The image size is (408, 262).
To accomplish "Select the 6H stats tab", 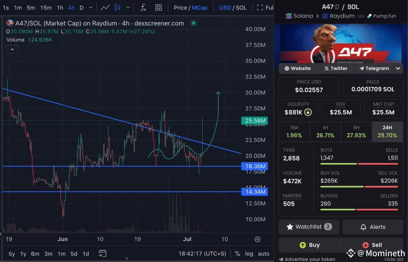I will 356,132.
